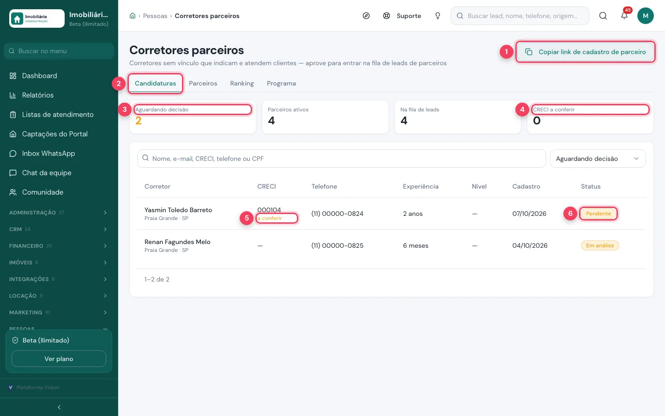Switch to the Parceiros tab
This screenshot has width=665, height=416.
tap(203, 84)
